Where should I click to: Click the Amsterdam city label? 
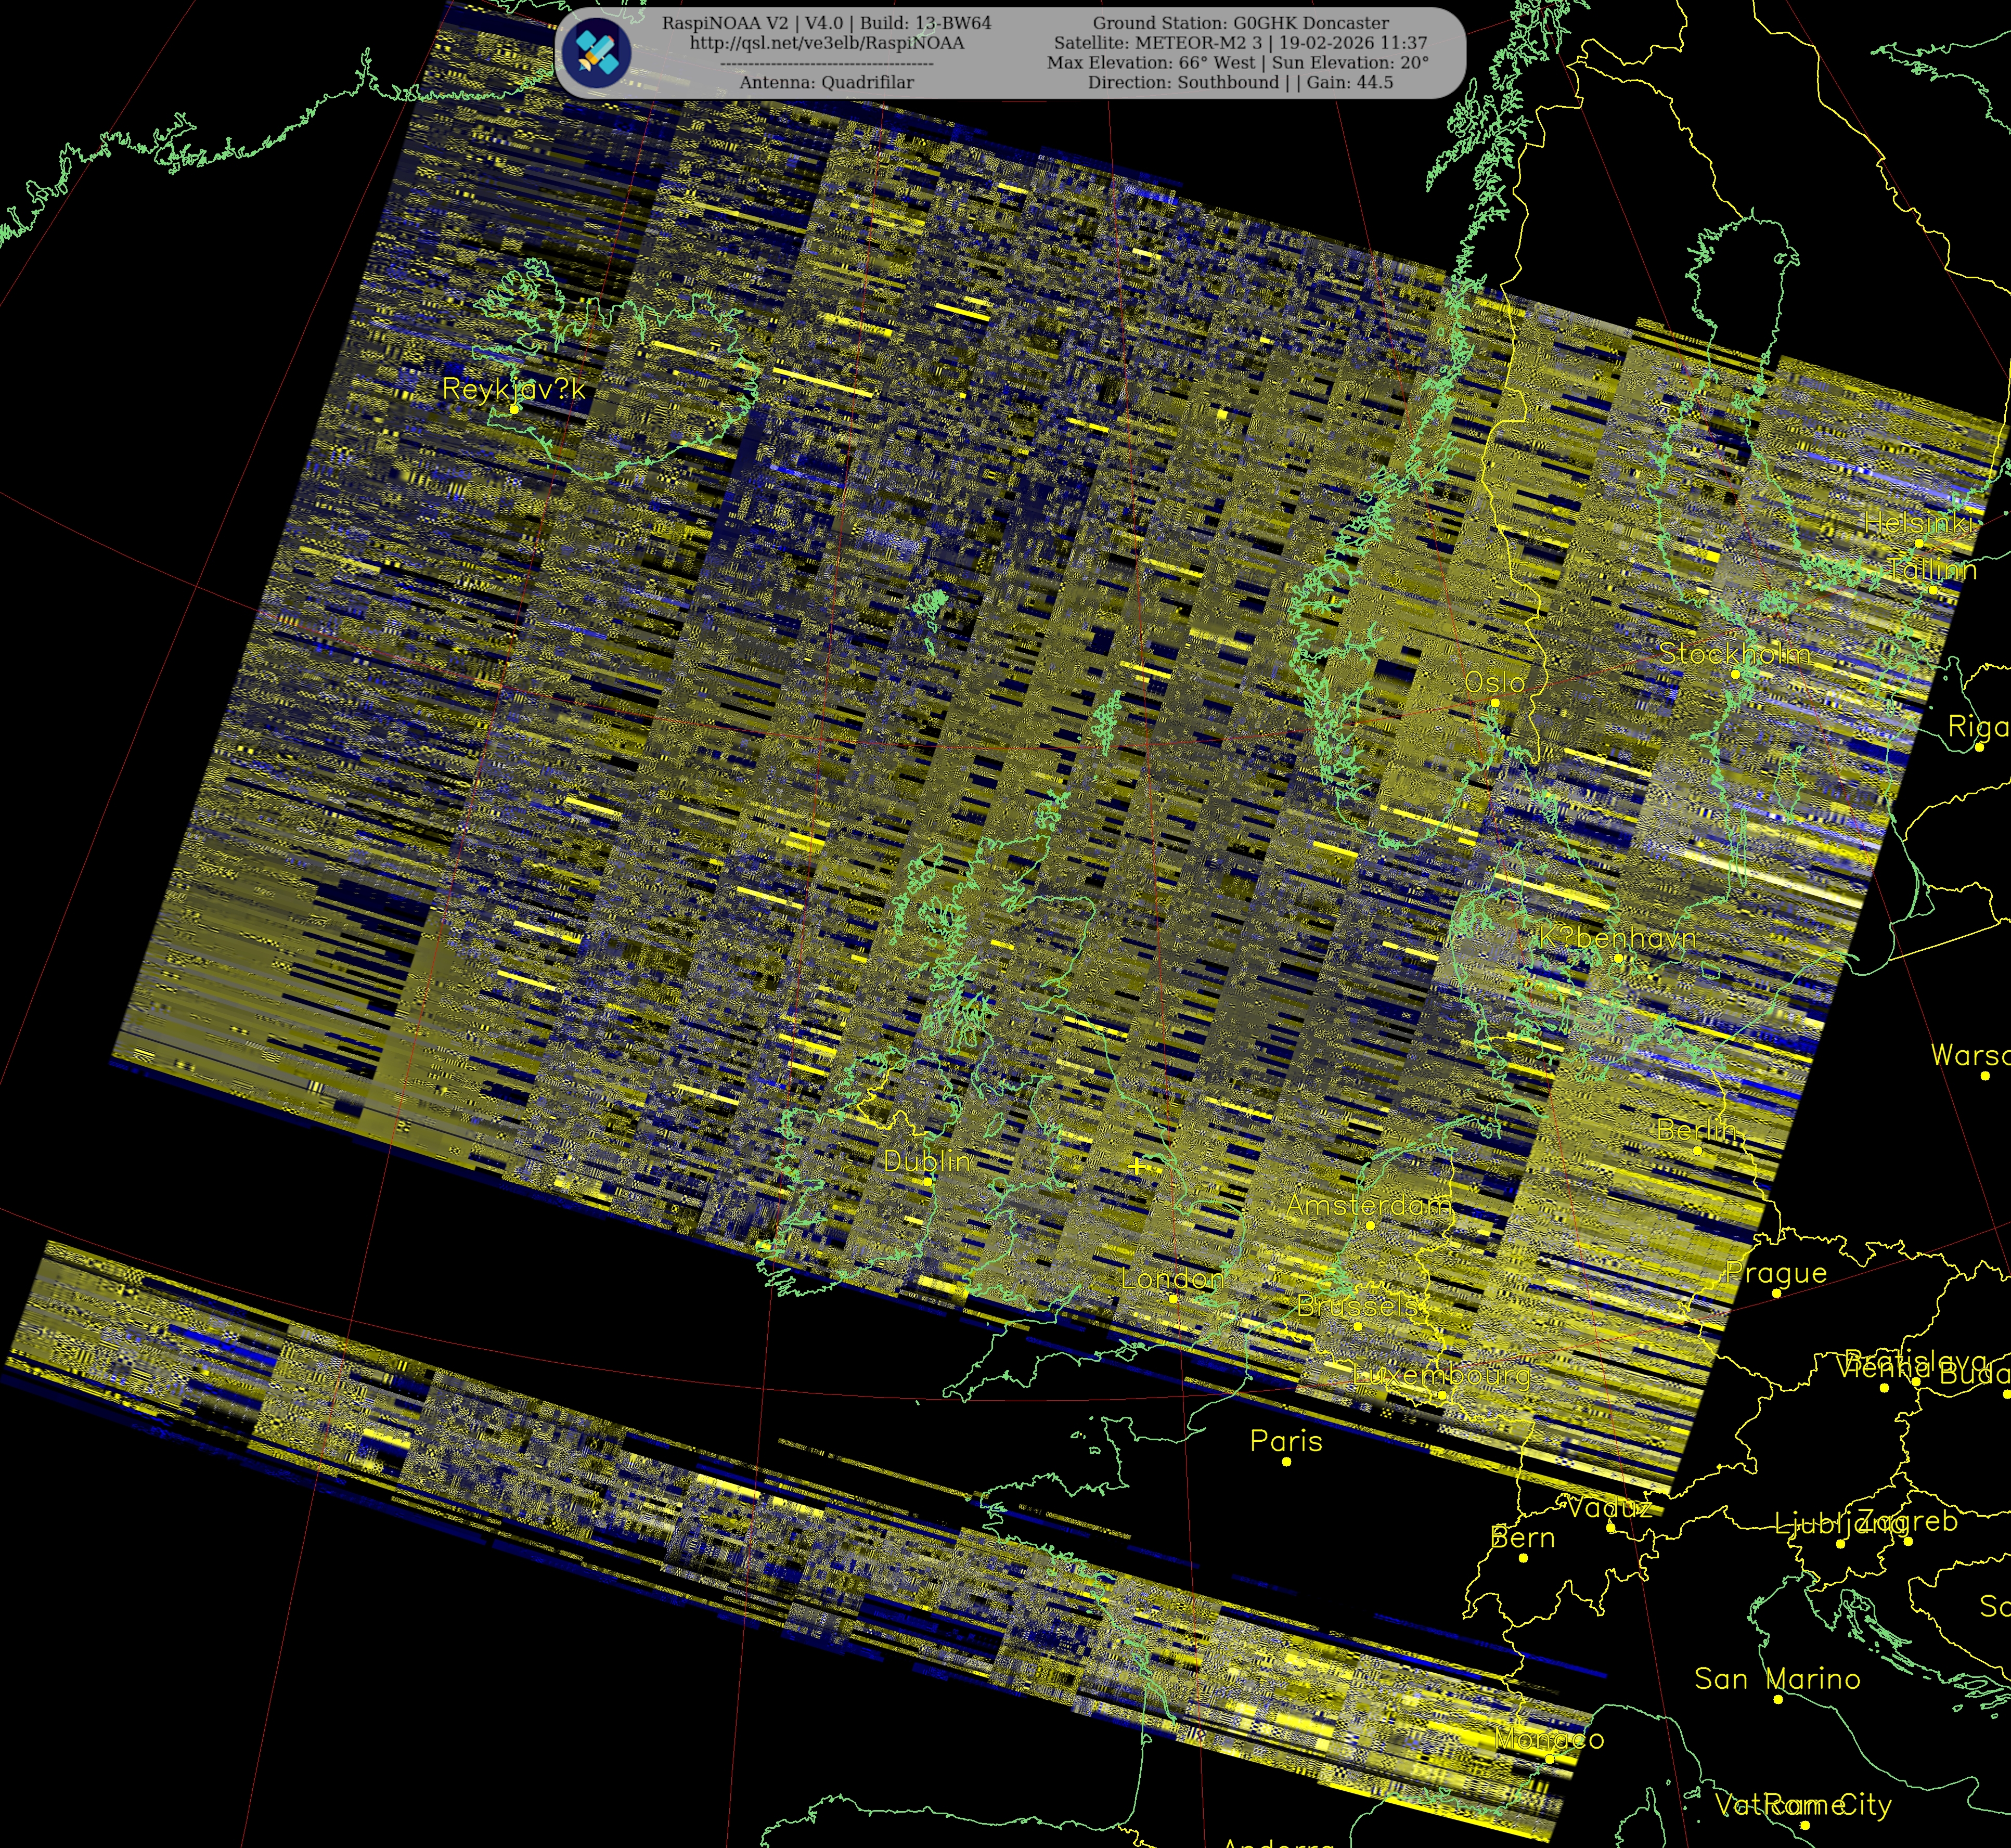pos(1368,1205)
